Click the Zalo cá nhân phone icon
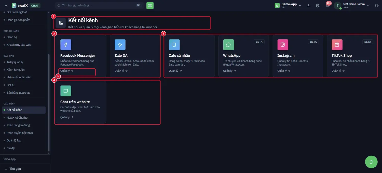Viewport: 382px width, 173px height. [174, 45]
